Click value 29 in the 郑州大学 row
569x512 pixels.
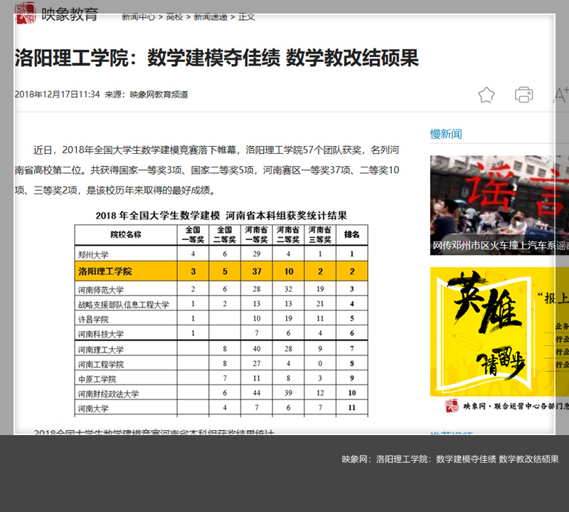[257, 254]
